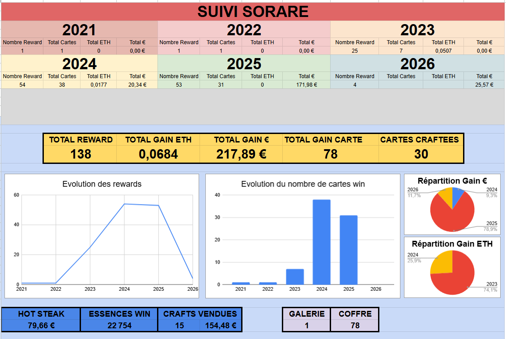506x339 pixels.
Task: Select coffre value 78
Action: (355, 326)
